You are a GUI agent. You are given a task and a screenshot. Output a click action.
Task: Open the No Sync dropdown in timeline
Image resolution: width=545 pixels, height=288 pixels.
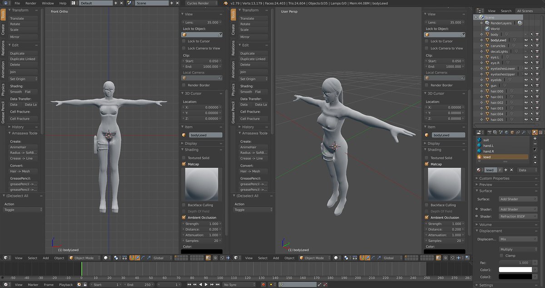241,285
